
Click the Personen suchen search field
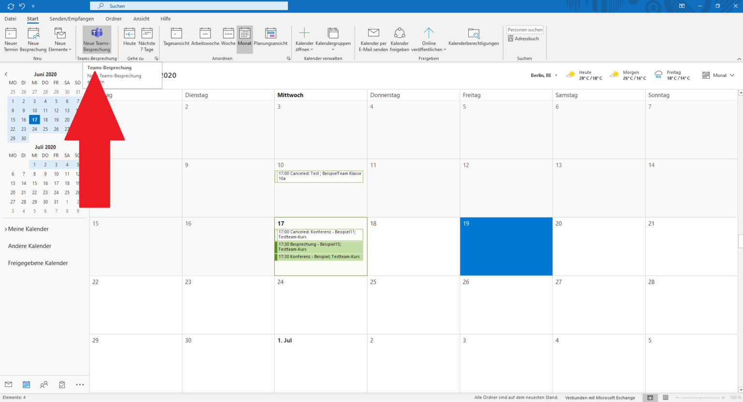525,30
